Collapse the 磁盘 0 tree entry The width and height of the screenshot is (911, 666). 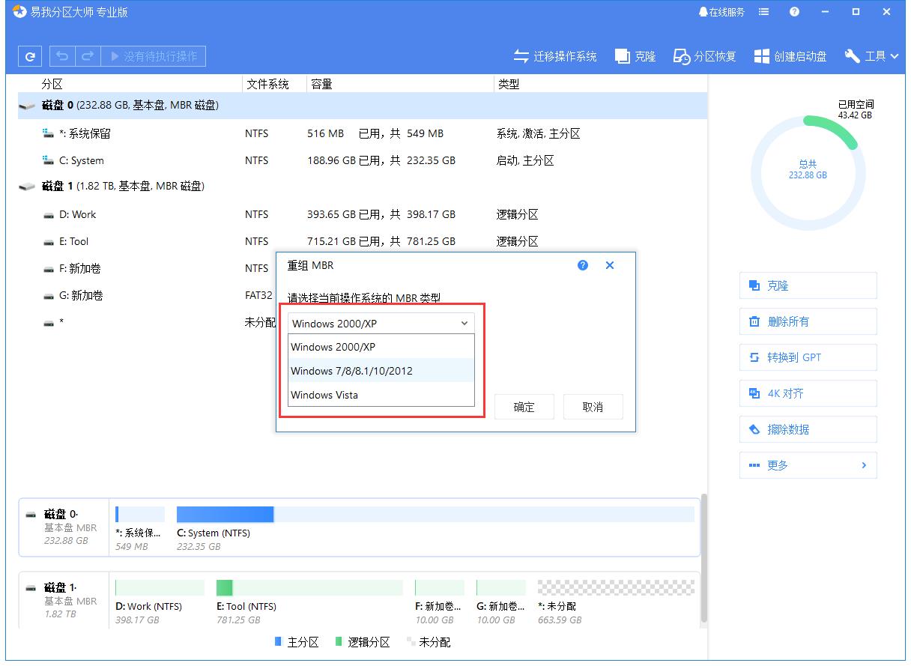(x=28, y=106)
